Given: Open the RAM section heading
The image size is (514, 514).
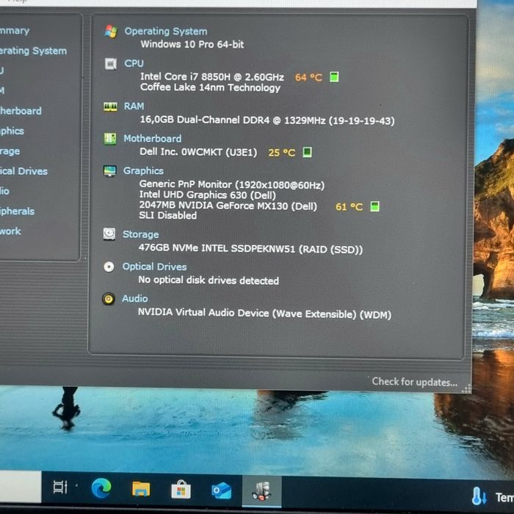Looking at the screenshot, I should 134,106.
